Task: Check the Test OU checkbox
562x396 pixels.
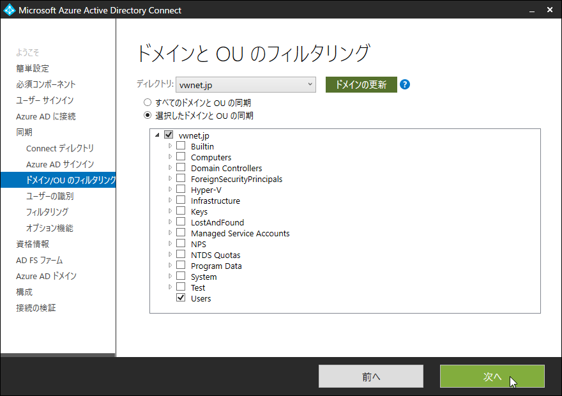Action: pyautogui.click(x=181, y=287)
